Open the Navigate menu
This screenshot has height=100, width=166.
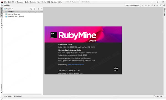tap(20, 2)
